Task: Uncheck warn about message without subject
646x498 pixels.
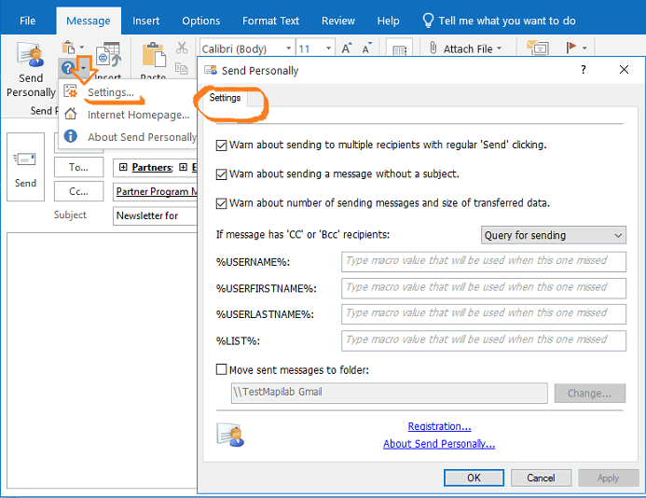Action: click(221, 174)
